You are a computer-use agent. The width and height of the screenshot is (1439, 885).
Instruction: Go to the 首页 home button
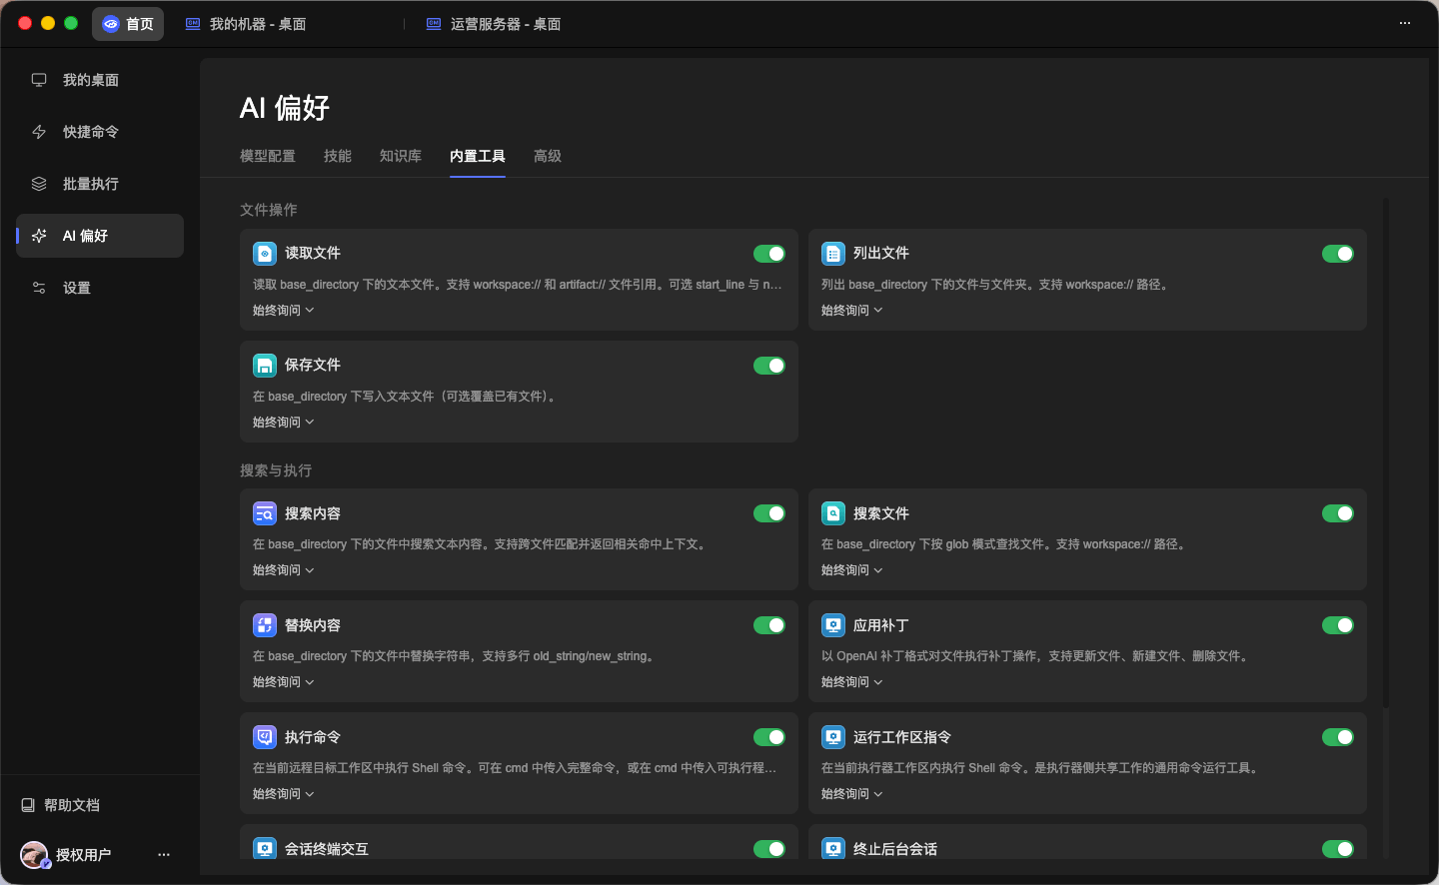point(128,24)
